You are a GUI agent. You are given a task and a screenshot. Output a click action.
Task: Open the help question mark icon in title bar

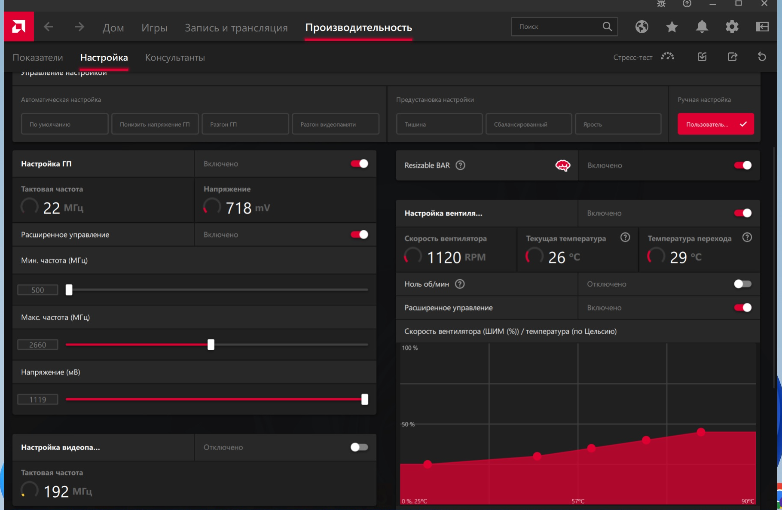(x=687, y=4)
